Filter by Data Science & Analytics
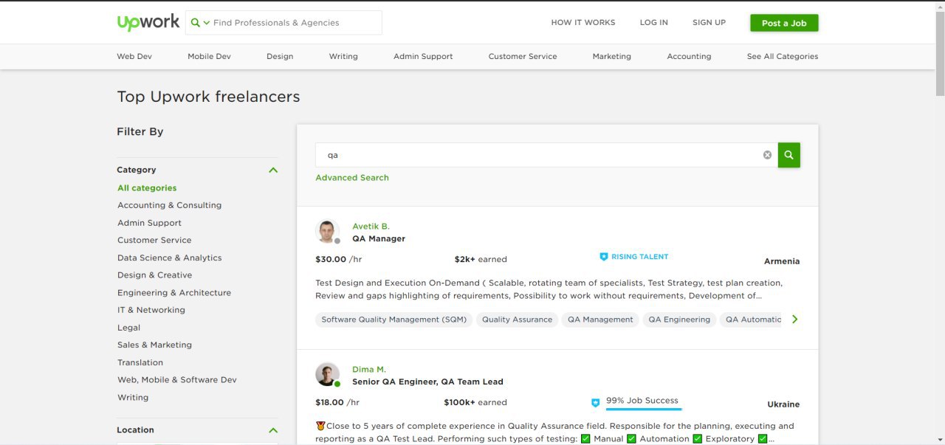Image resolution: width=945 pixels, height=445 pixels. (169, 258)
